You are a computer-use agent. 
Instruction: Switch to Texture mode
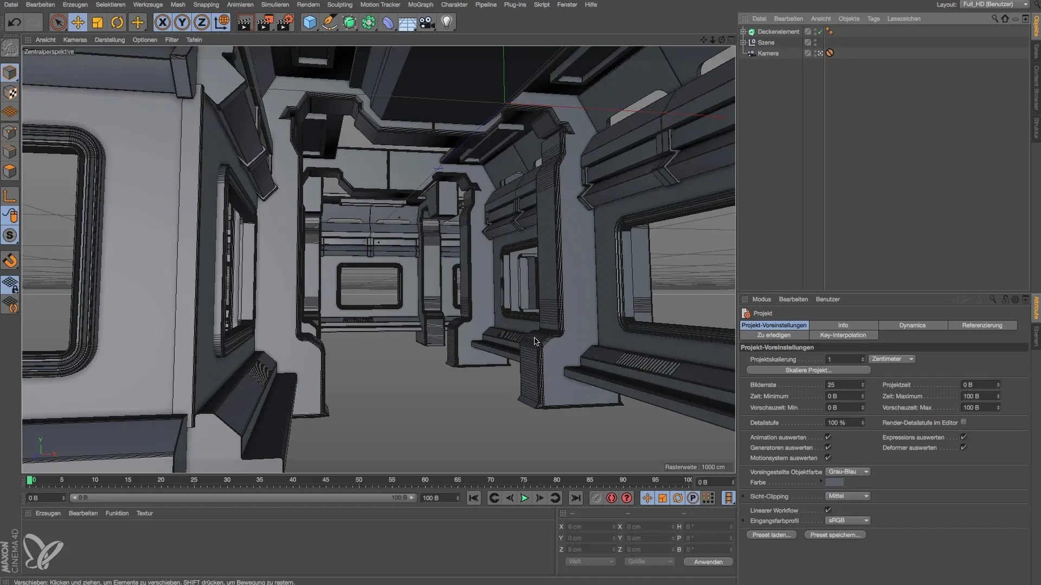(10, 93)
